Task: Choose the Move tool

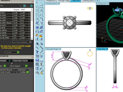Action: tap(42, 52)
